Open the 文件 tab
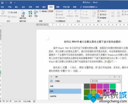Screen dimensions: 128x104 (2, 7)
